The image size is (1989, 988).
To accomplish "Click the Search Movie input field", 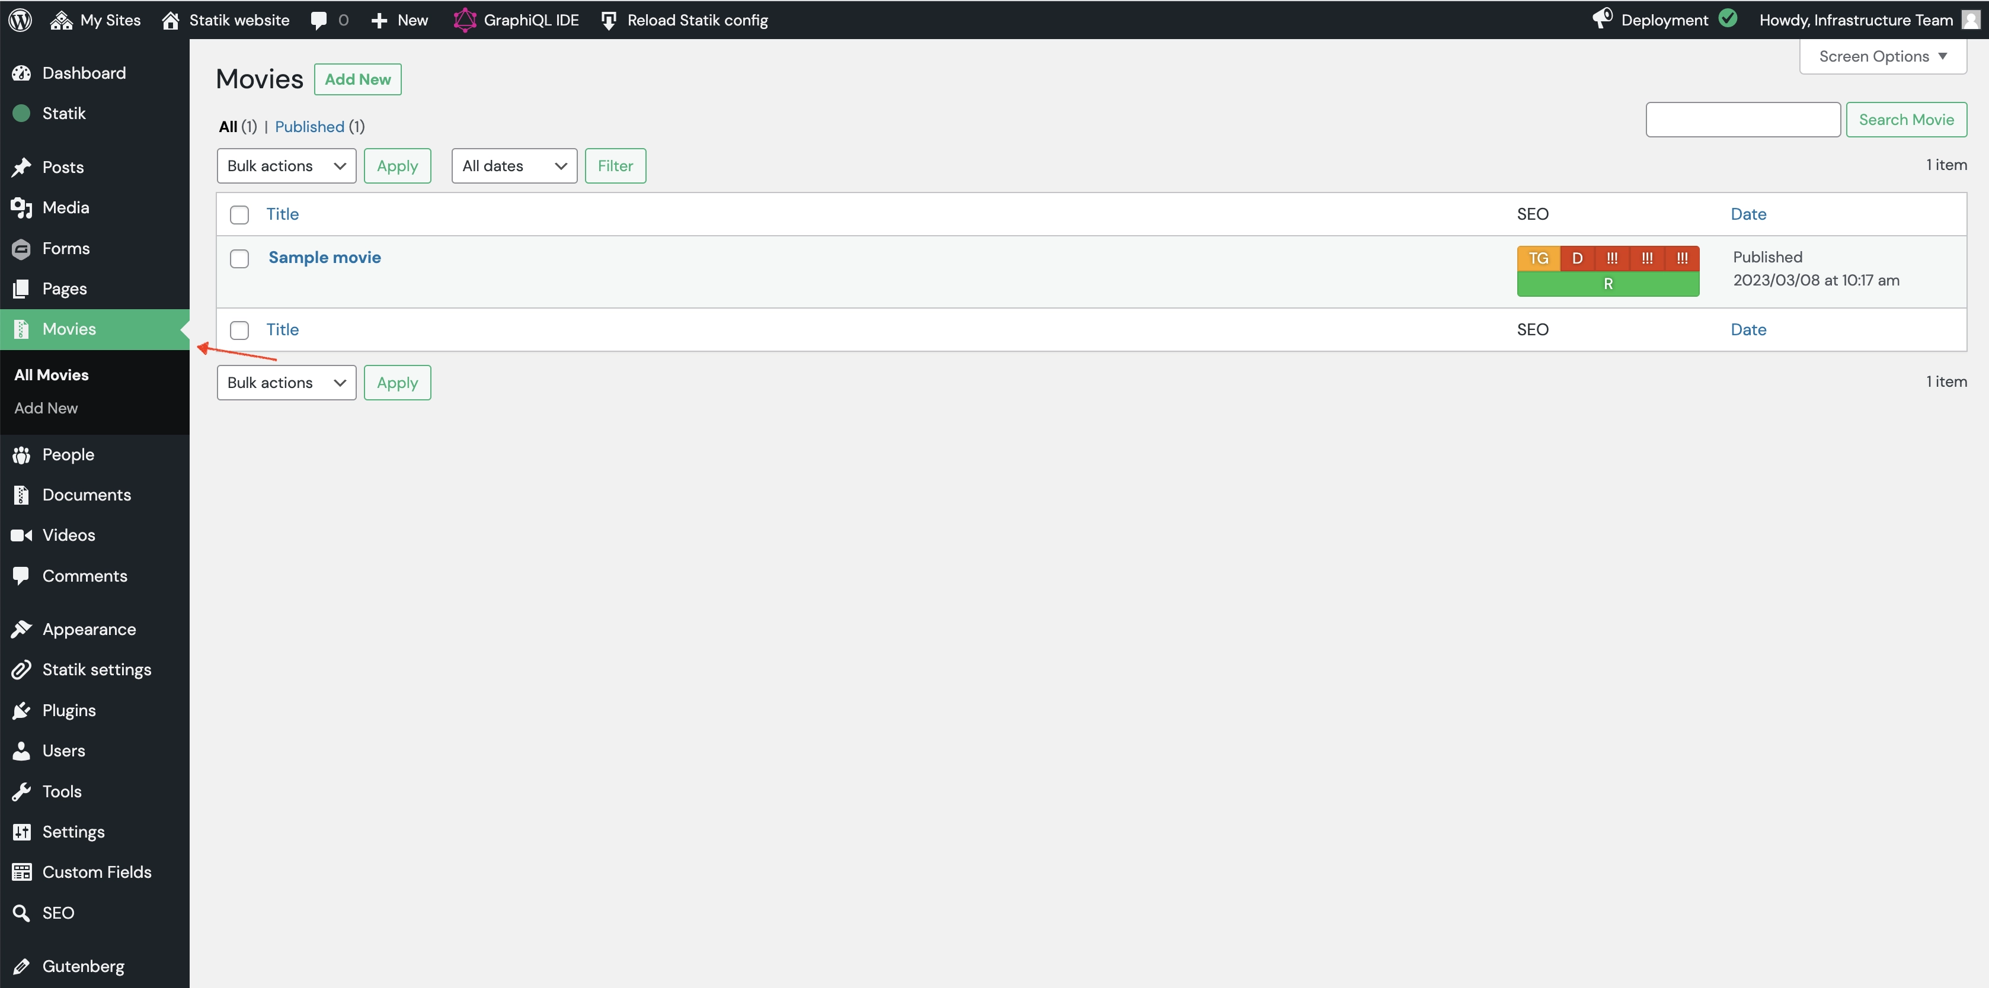I will (x=1743, y=119).
